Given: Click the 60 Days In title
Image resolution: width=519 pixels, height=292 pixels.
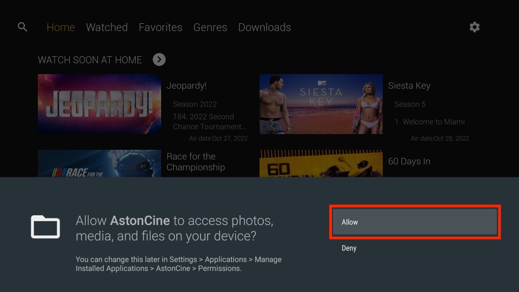Looking at the screenshot, I should point(409,161).
